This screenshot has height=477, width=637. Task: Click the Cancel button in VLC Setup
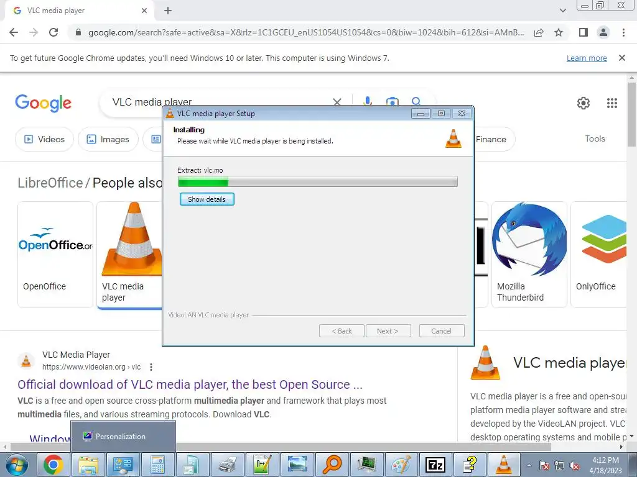click(441, 331)
